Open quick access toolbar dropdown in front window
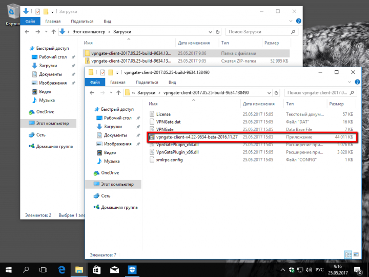The width and height of the screenshot is (369, 277). coord(117,72)
